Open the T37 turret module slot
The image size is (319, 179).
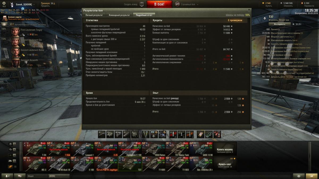point(110,134)
